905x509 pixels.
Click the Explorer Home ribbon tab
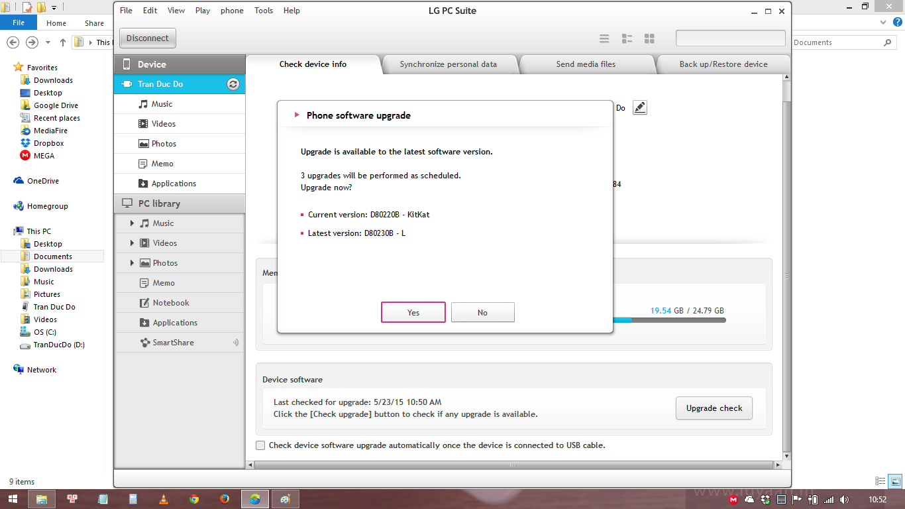click(x=56, y=23)
